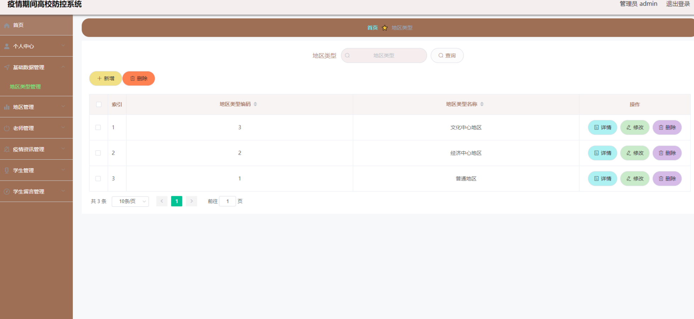Click the power icon beside 老师管理

click(7, 128)
